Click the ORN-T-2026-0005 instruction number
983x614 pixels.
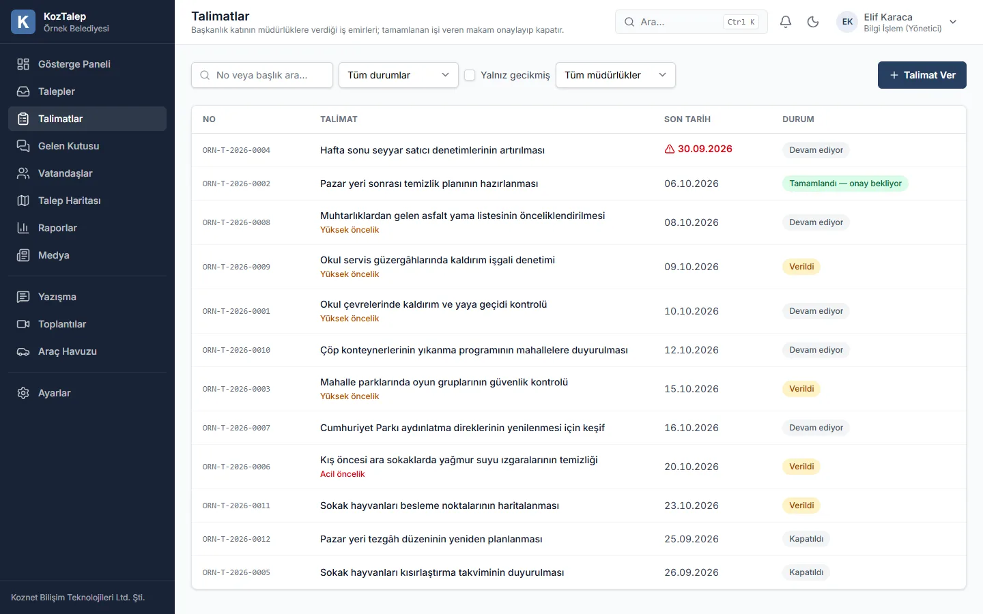tap(236, 573)
